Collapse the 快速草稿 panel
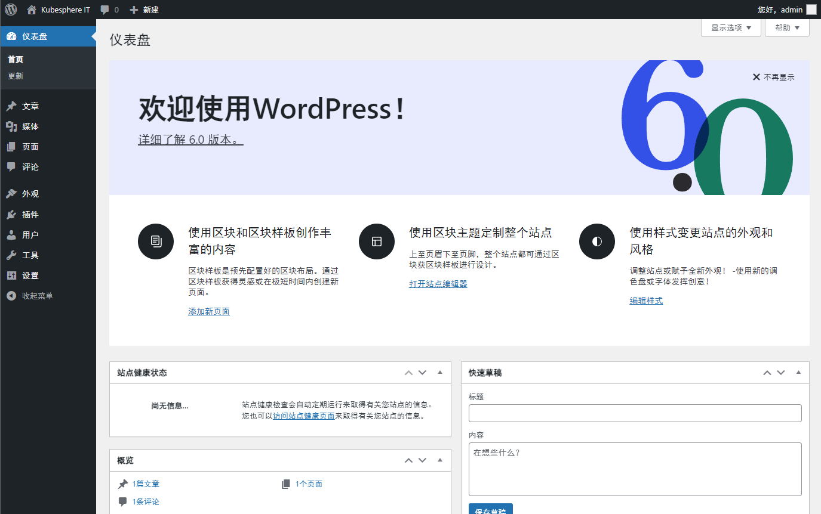 (x=798, y=373)
